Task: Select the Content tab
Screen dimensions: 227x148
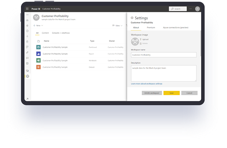Action: (45, 33)
